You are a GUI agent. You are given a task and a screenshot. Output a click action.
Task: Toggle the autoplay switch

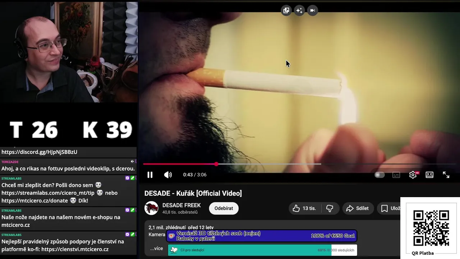[379, 175]
